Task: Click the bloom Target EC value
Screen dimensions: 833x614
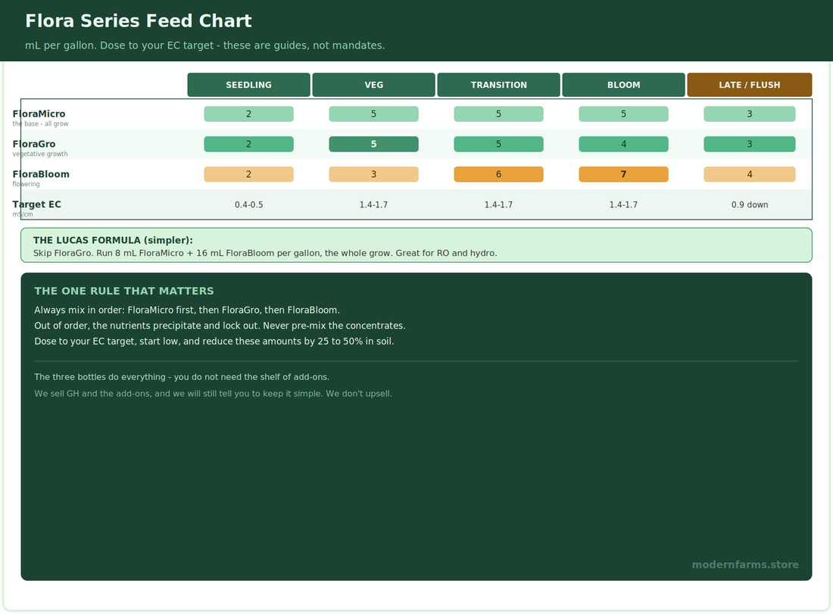Action: [x=624, y=204]
